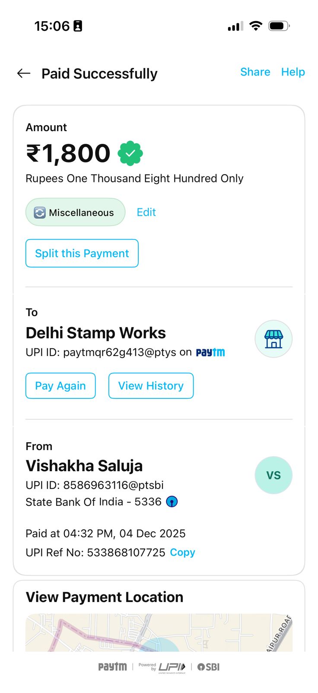Viewport: 318px width, 693px height.
Task: Edit the Miscellaneous category tag
Action: tap(146, 212)
